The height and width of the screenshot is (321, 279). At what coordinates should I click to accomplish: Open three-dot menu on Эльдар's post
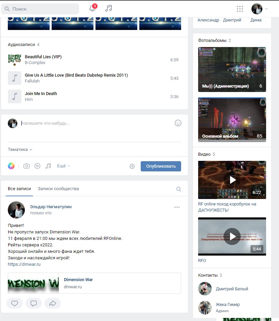[177, 207]
